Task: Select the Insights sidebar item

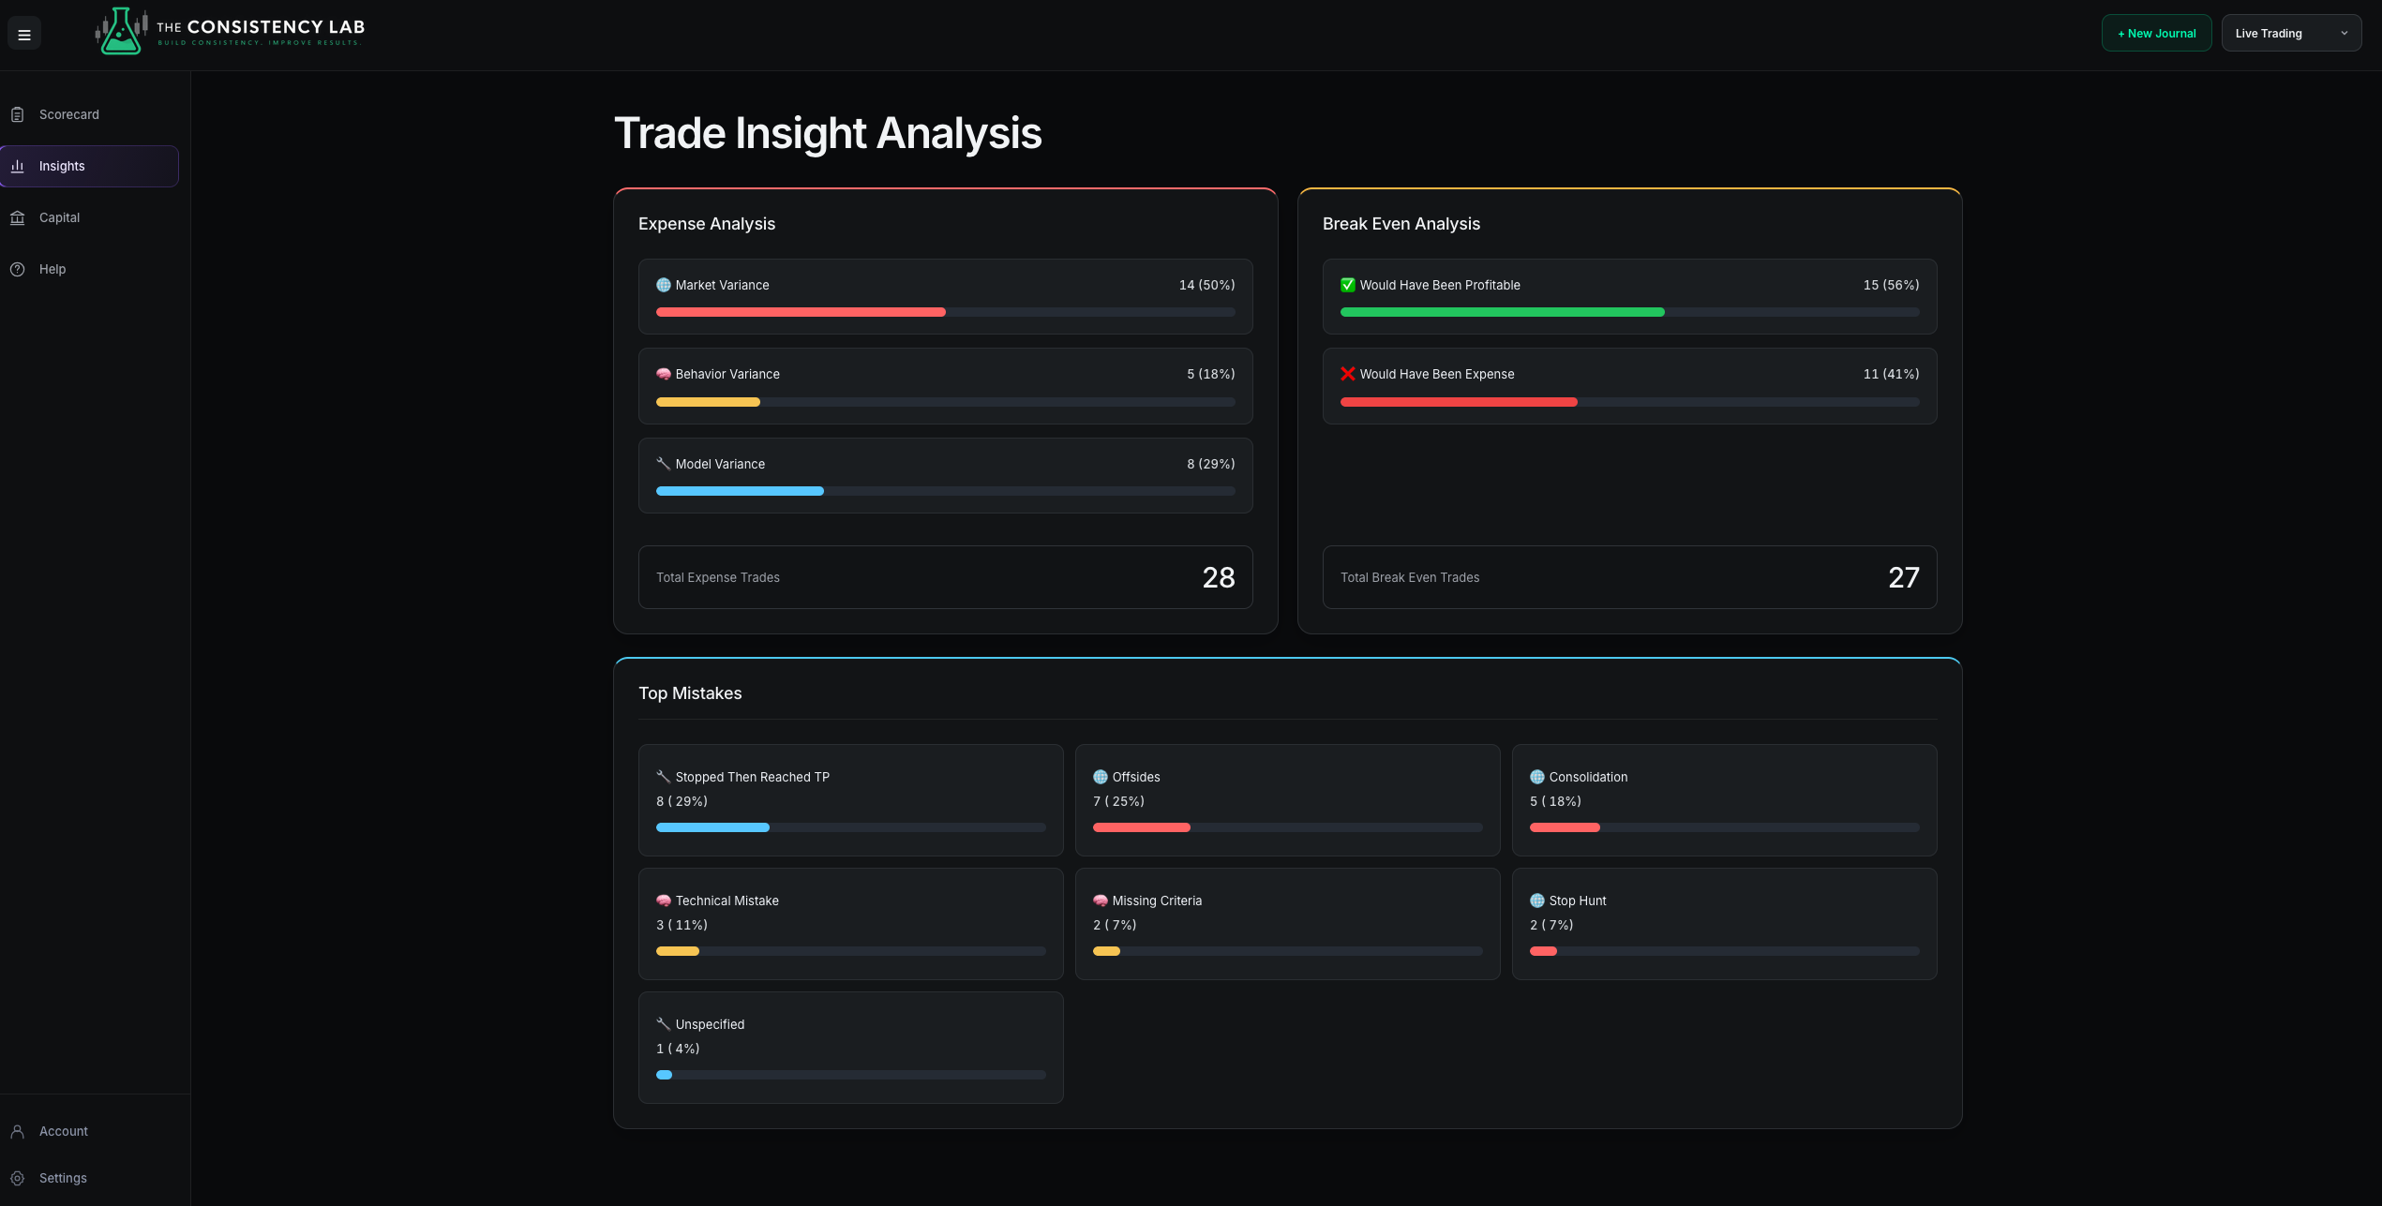Action: click(89, 166)
